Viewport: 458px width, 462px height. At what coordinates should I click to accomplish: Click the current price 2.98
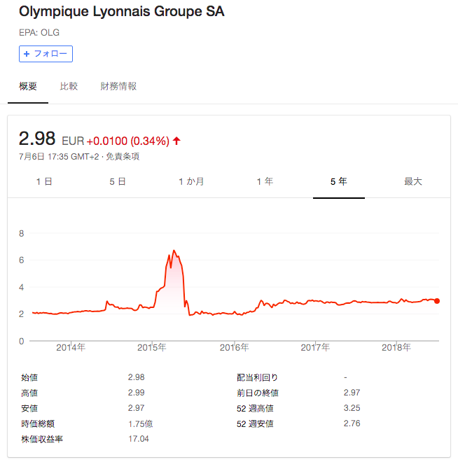tap(37, 139)
